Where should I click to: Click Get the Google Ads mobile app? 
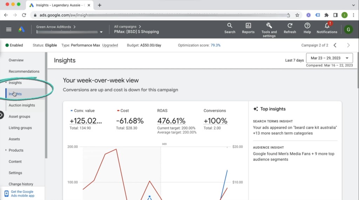click(22, 194)
